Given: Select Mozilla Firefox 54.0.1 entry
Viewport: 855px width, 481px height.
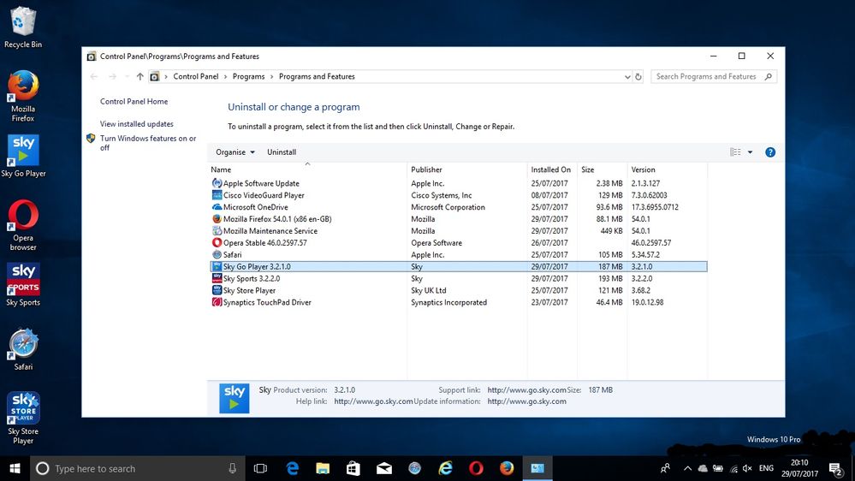Looking at the screenshot, I should coord(459,219).
